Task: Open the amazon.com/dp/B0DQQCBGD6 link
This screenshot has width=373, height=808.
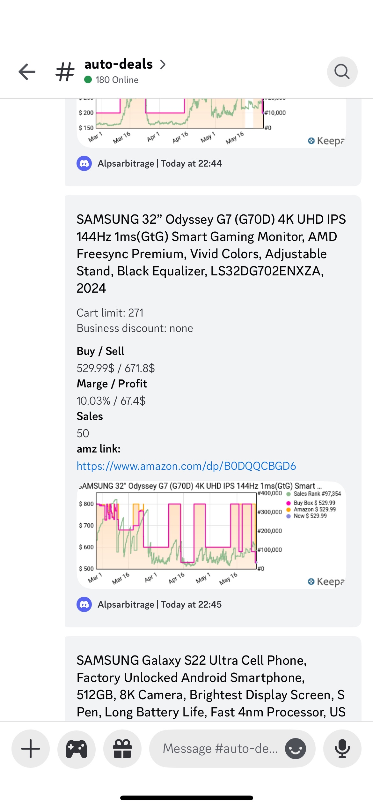Action: 186,466
